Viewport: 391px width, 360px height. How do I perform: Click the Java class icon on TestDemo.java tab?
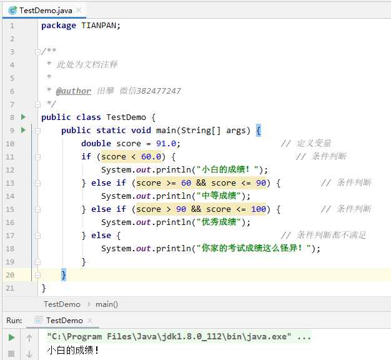click(12, 11)
